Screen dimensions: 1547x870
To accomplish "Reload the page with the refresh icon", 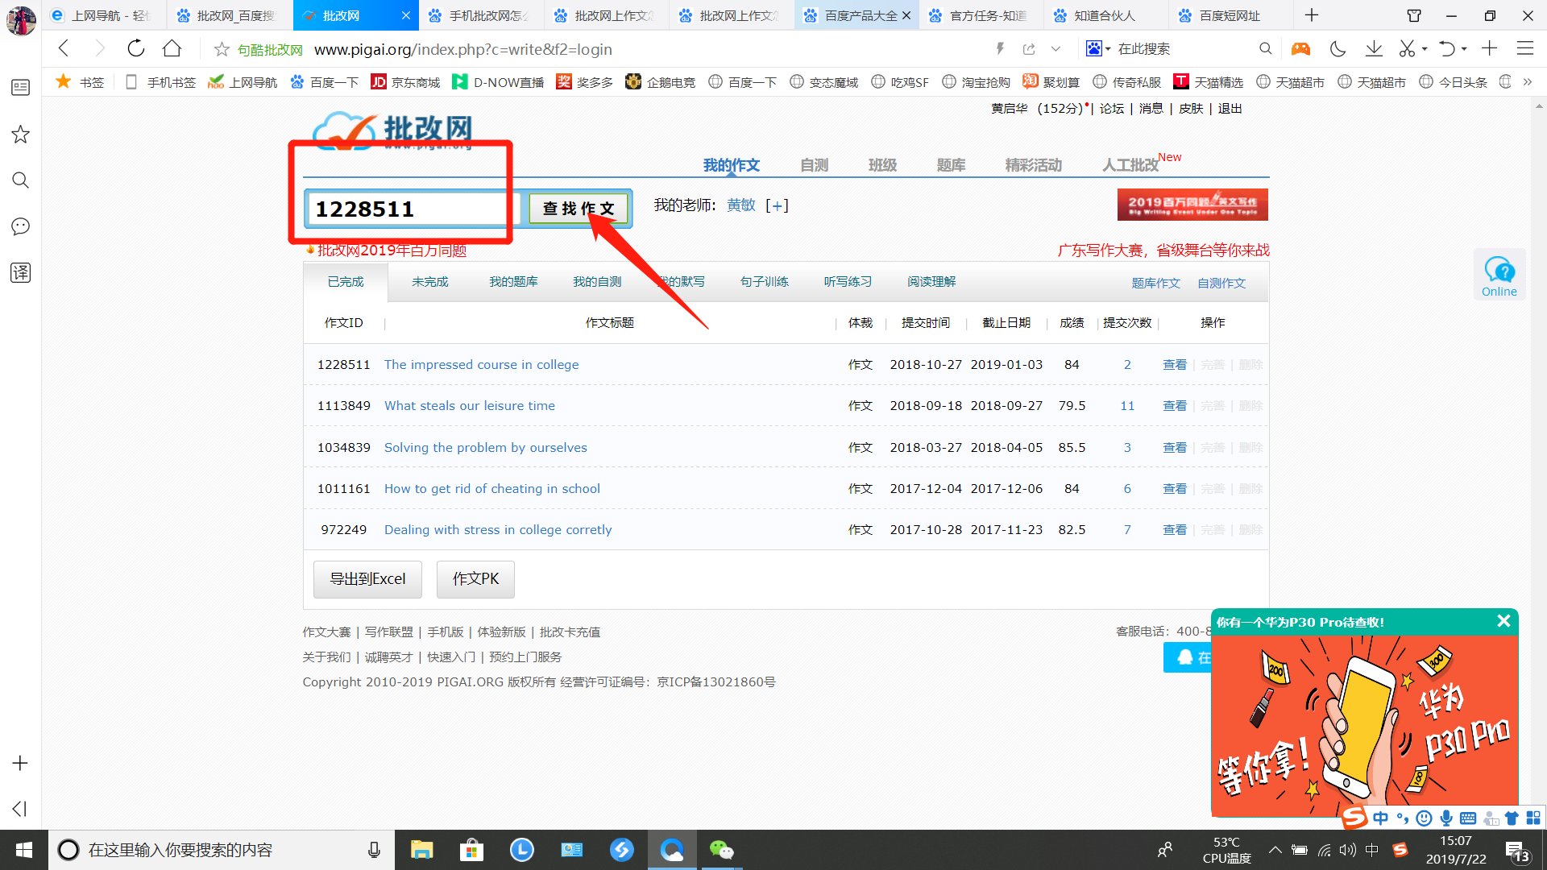I will [135, 49].
